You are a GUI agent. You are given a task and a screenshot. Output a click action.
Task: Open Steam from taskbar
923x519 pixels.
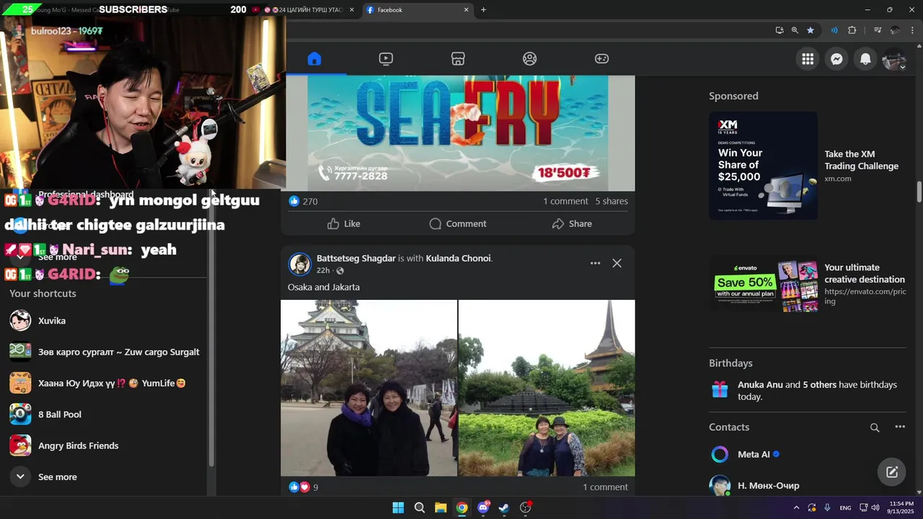(504, 507)
